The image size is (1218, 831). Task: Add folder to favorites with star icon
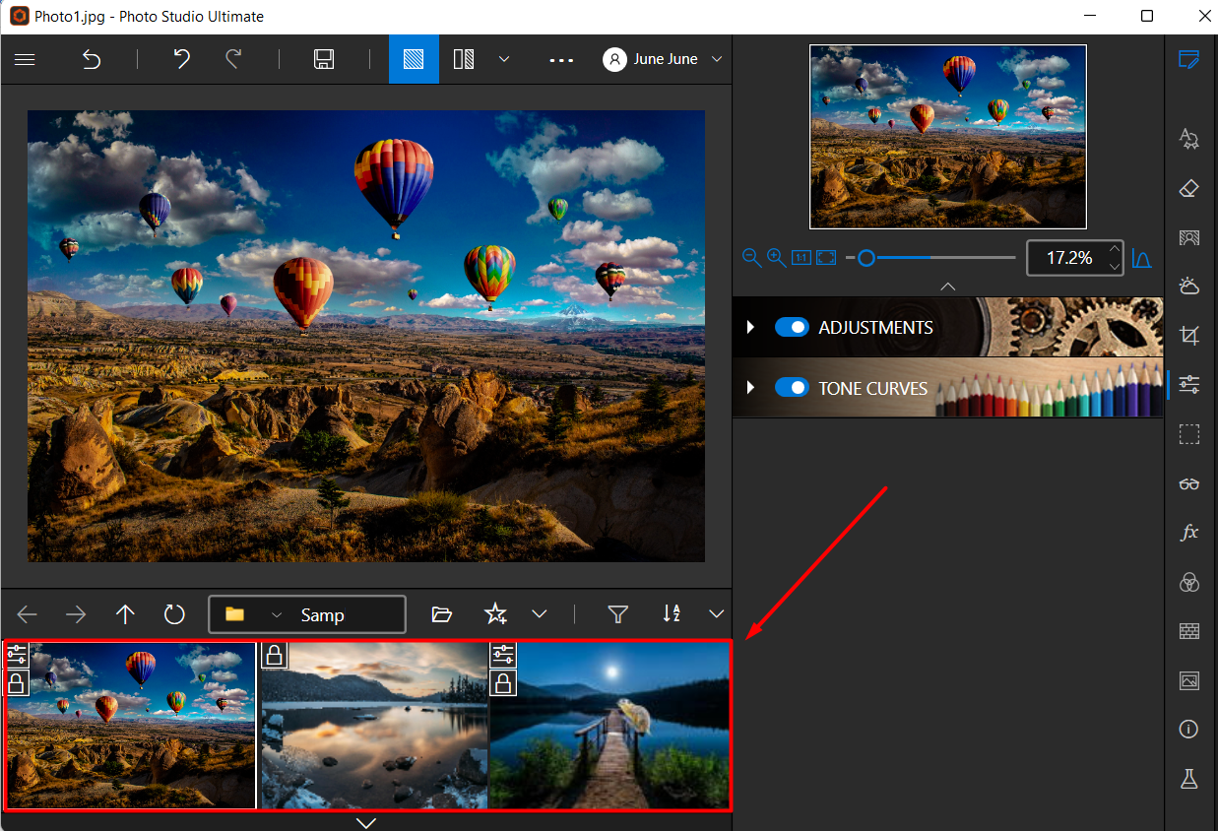pyautogui.click(x=495, y=614)
